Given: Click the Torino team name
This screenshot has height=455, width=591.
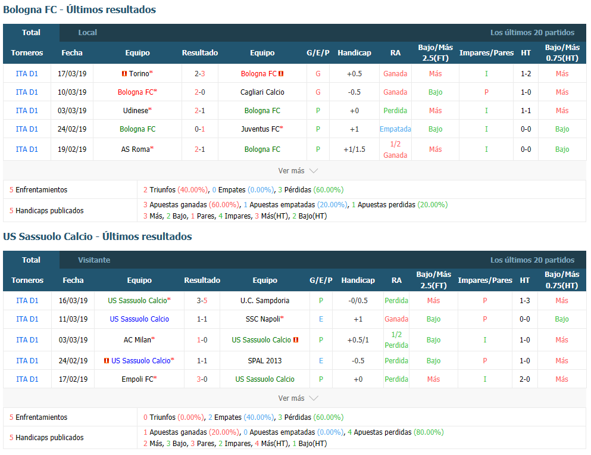Looking at the screenshot, I should tap(139, 74).
